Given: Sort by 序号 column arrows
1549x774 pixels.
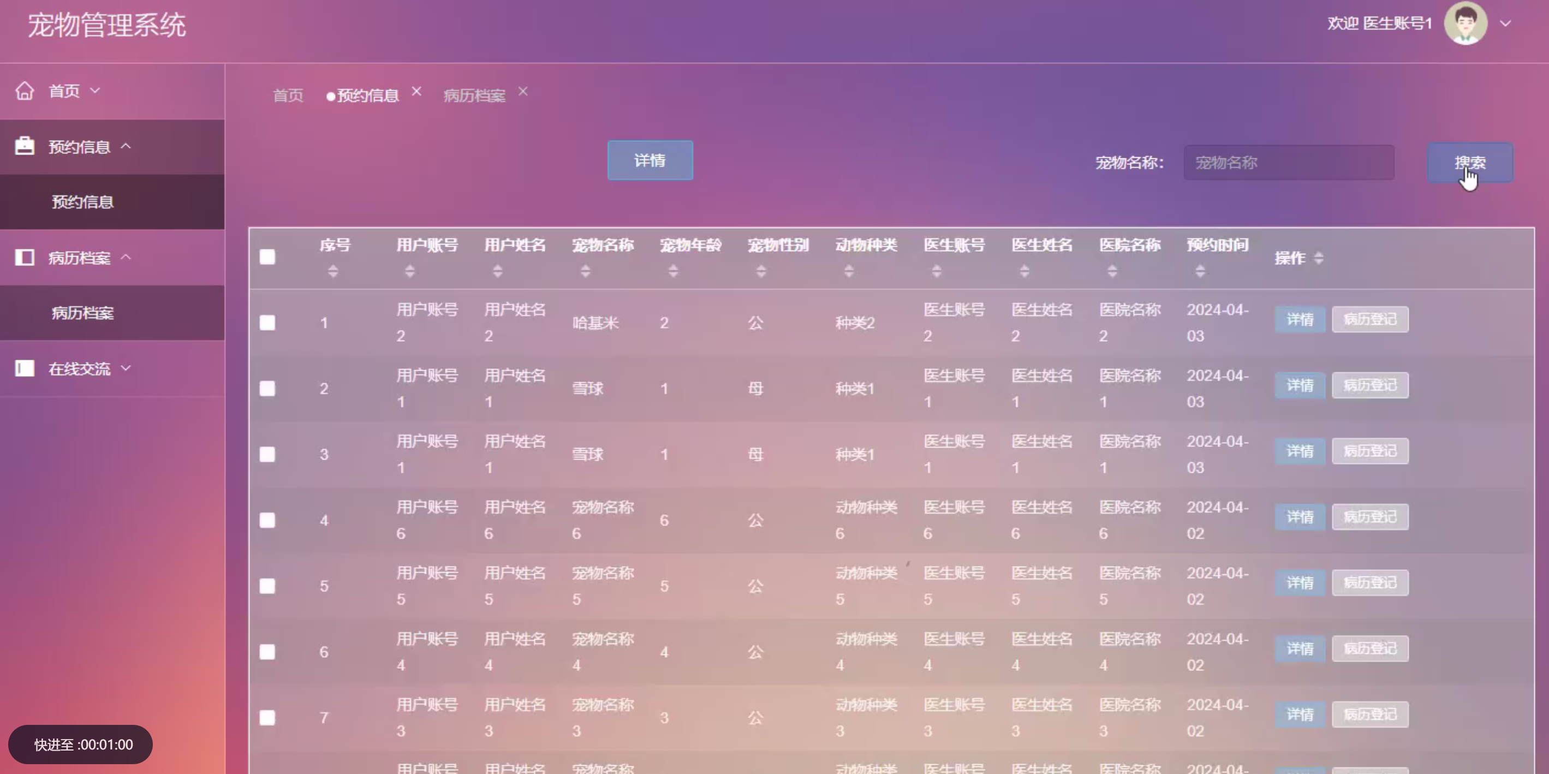Looking at the screenshot, I should [x=333, y=271].
